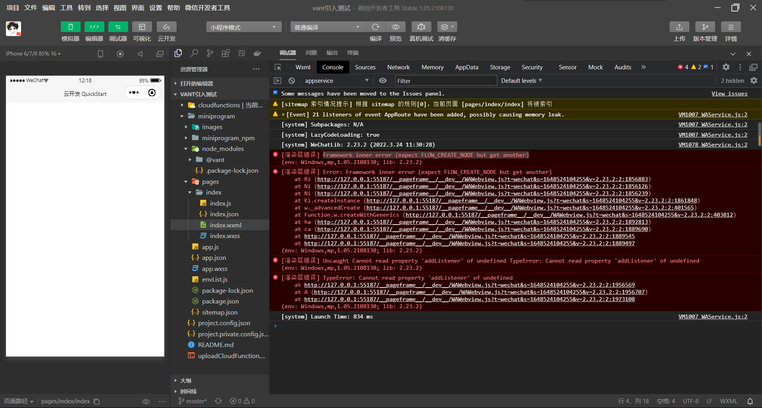This screenshot has width=762, height=408.
Task: Toggle the Simulator panel button
Action: click(70, 27)
